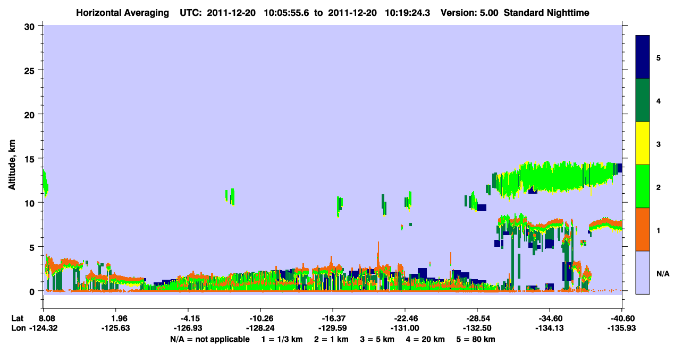Click the legend text 'N/A = not applicable'
This screenshot has height=354, width=691.
tap(209, 339)
